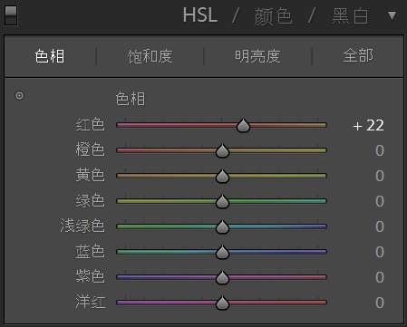Toggle the HSL panel on/off switch
The width and height of the screenshot is (407, 327).
(x=11, y=15)
